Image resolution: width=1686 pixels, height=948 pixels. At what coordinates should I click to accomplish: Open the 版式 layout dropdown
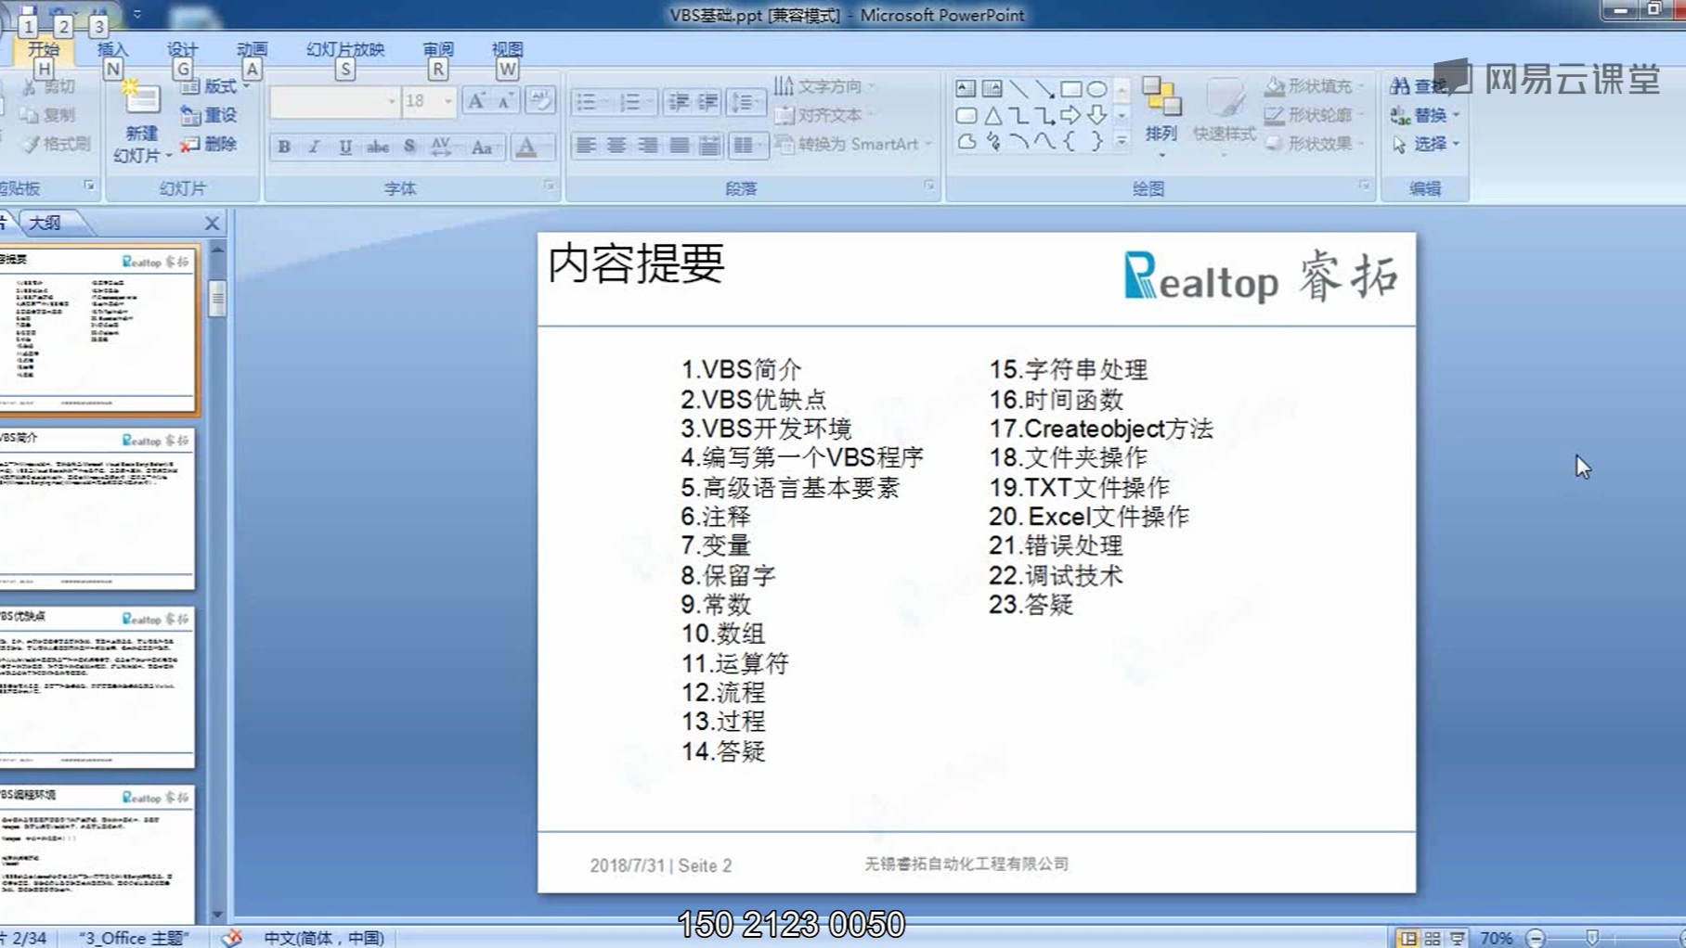(215, 86)
